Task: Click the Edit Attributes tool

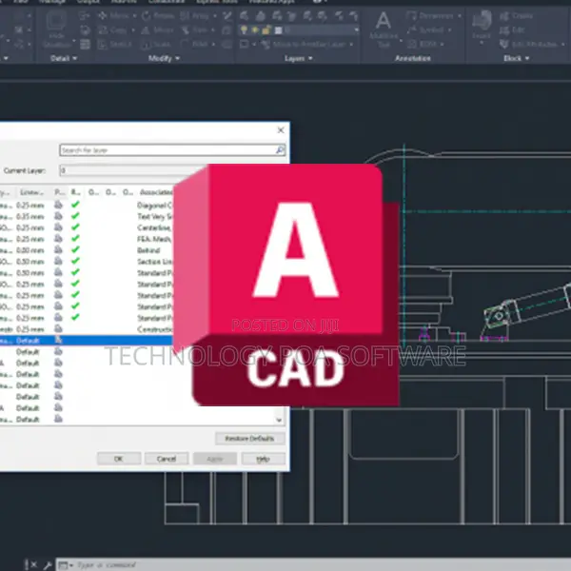Action: 528,45
